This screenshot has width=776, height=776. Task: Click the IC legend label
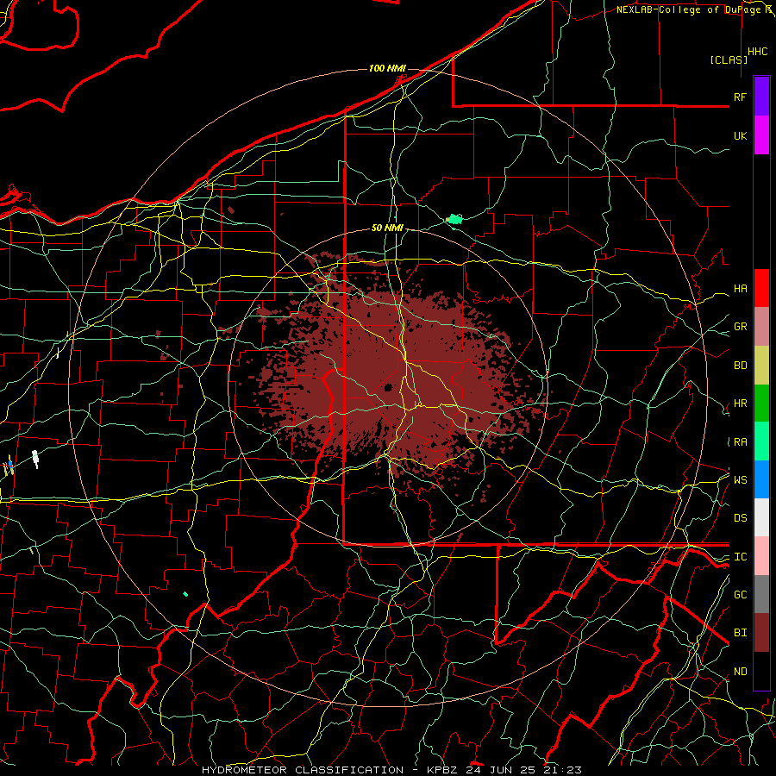pyautogui.click(x=740, y=557)
